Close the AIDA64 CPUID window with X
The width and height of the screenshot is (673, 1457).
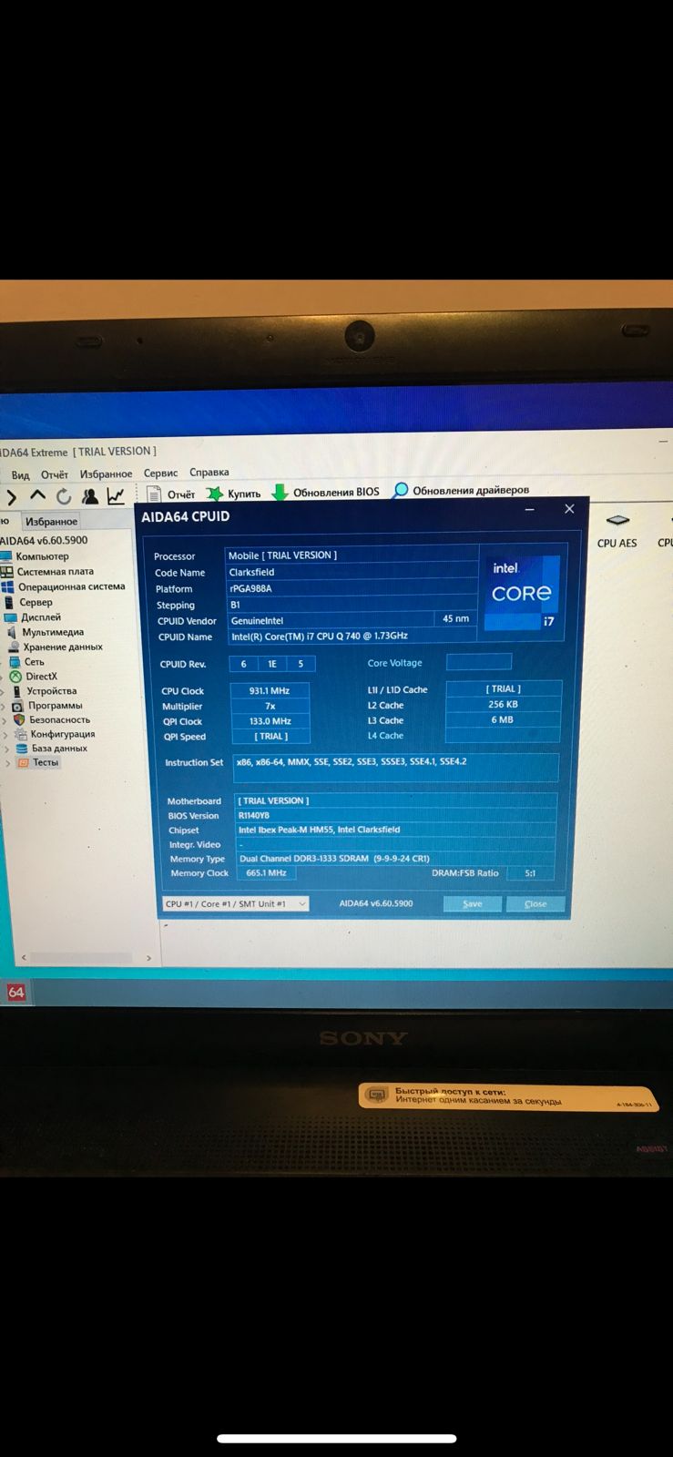(569, 509)
